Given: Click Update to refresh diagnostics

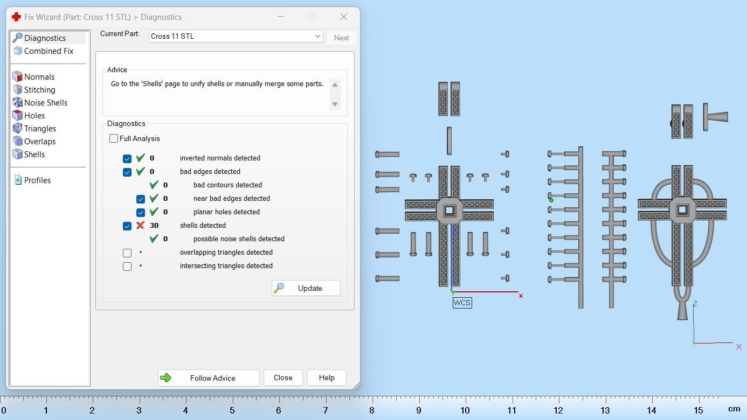Looking at the screenshot, I should [306, 288].
